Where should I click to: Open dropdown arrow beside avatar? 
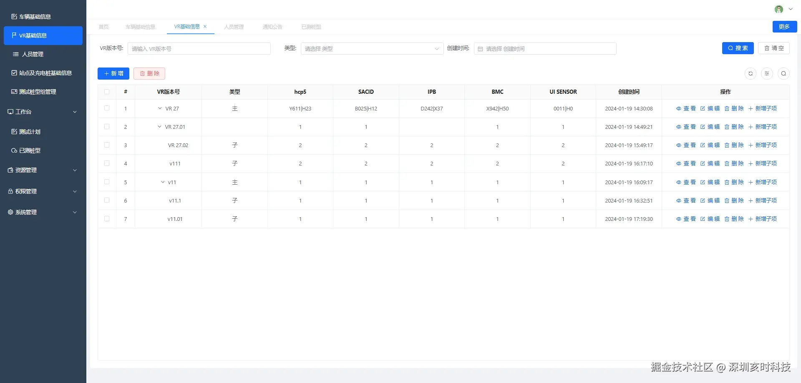coord(791,9)
